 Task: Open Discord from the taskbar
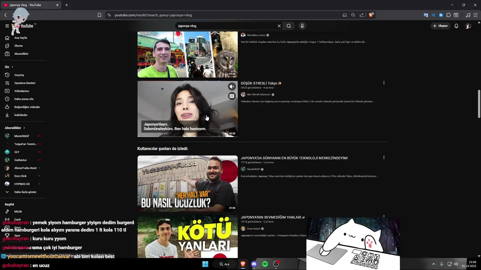[254, 264]
